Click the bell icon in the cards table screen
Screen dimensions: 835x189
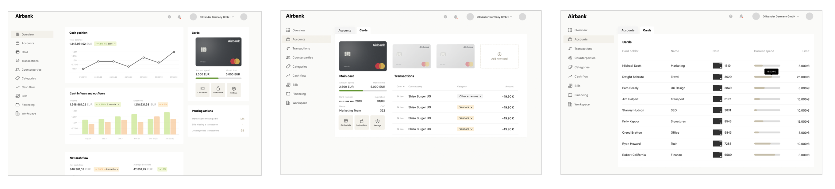[x=741, y=17]
